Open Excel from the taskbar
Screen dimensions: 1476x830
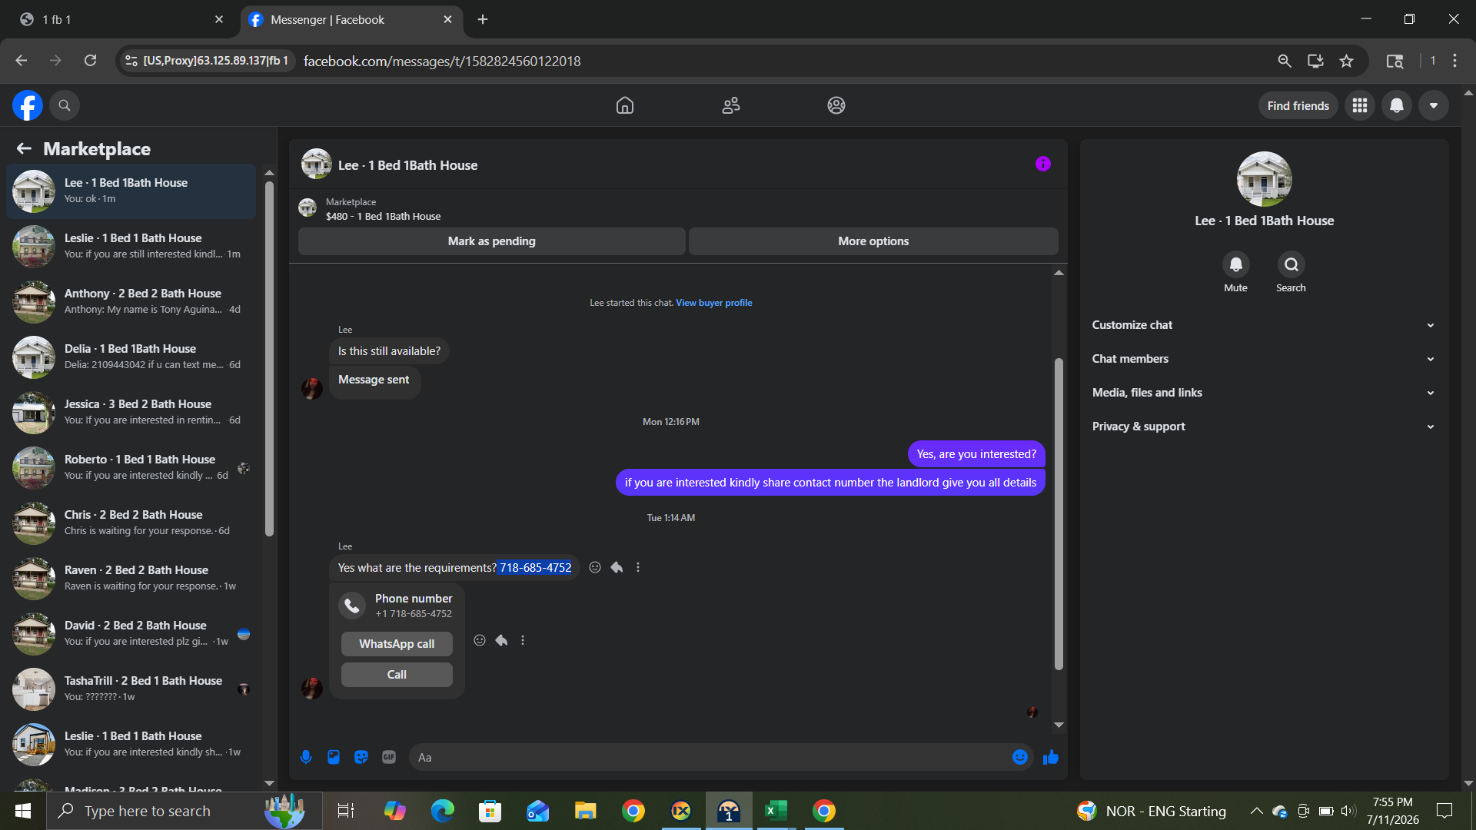[x=776, y=811]
